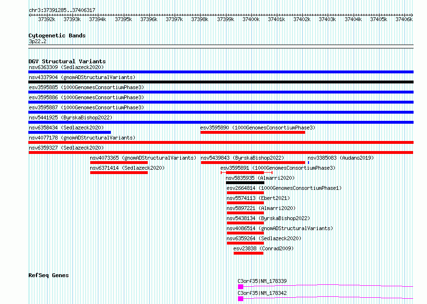Open variant esv3595886 (1000GenomesConsortiumPhase3)
Viewport: 427px width, 304px height.
point(86,97)
